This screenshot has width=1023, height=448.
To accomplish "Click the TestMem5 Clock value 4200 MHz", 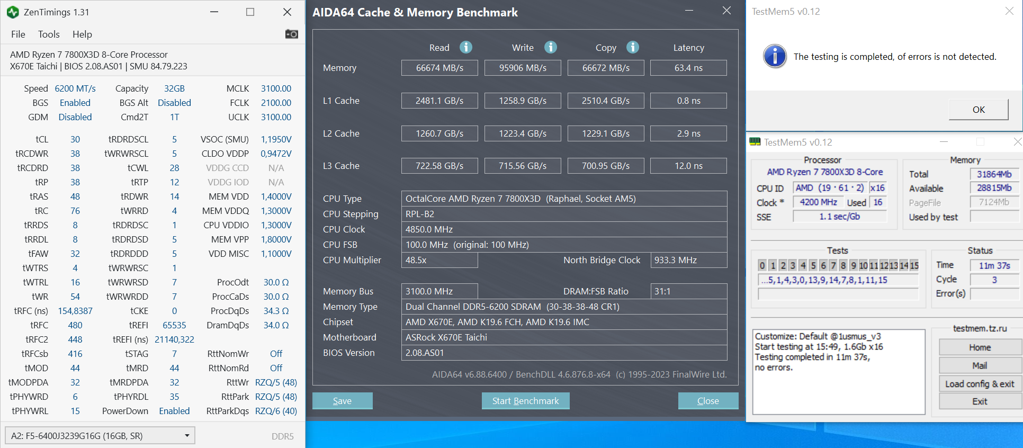I will click(x=818, y=202).
